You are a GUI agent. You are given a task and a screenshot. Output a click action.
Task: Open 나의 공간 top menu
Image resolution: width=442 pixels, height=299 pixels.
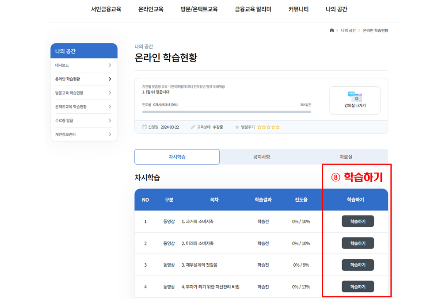(336, 9)
